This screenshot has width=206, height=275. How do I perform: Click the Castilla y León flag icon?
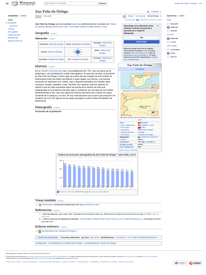point(139,125)
